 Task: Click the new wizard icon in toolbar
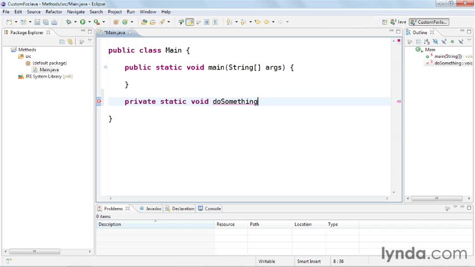coord(23,22)
